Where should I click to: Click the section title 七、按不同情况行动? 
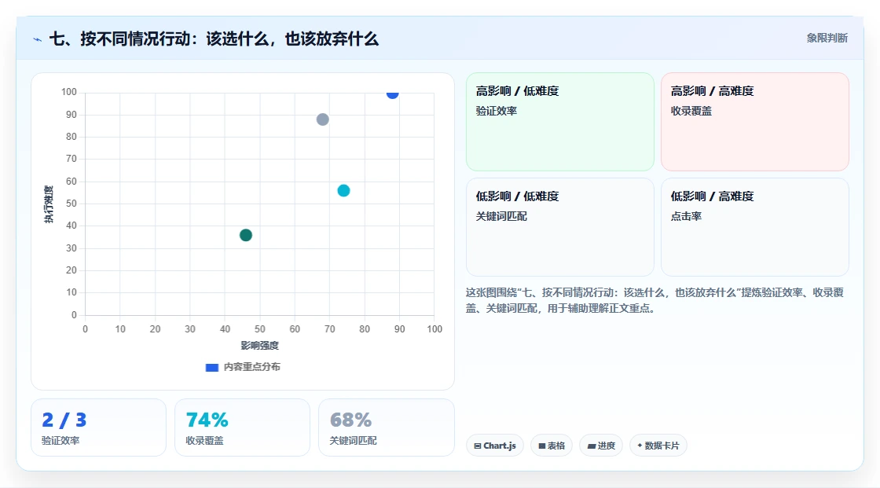[214, 39]
